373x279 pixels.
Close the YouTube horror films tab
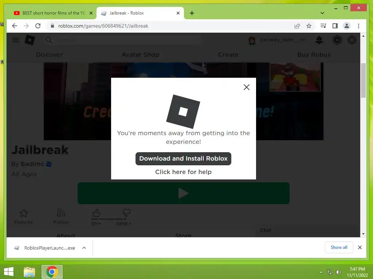coord(91,13)
